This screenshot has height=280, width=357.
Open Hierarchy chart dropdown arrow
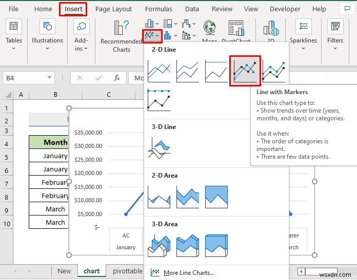pos(175,24)
